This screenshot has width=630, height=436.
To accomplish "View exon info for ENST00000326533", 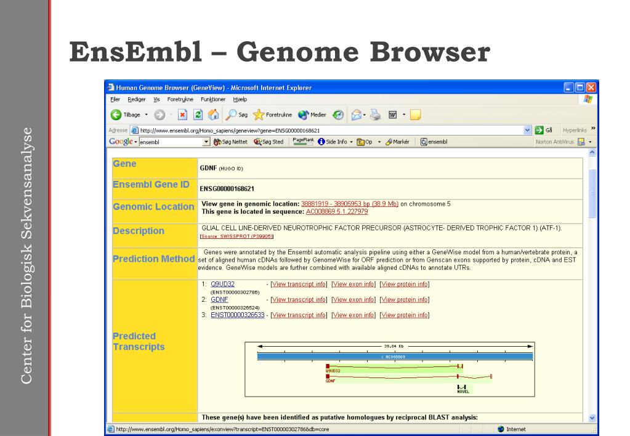I will [353, 315].
